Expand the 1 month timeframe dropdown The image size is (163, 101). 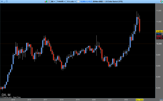[x=61, y=2]
